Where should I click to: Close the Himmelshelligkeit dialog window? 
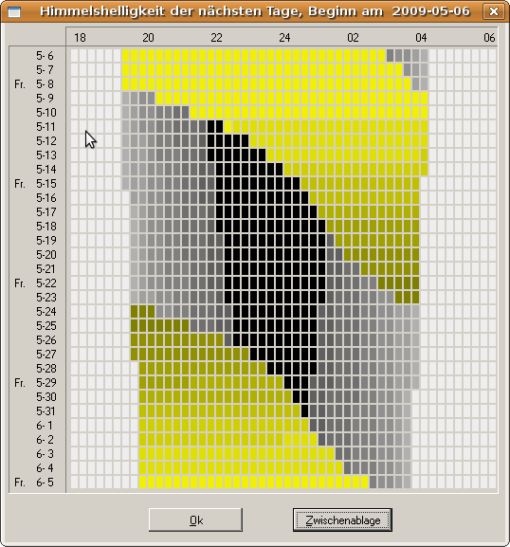(x=493, y=11)
